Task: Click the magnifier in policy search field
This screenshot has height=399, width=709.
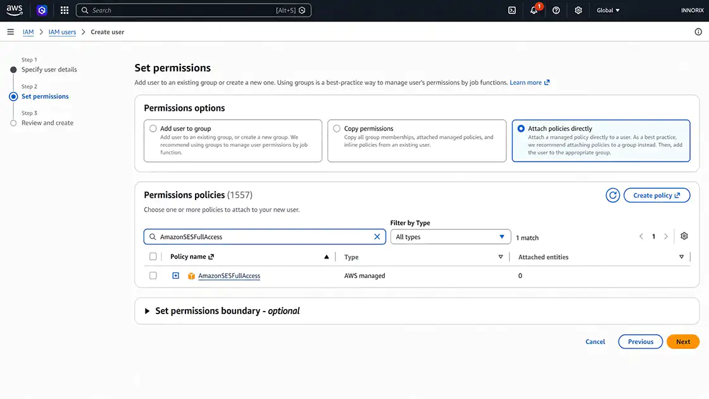Action: [x=153, y=237]
